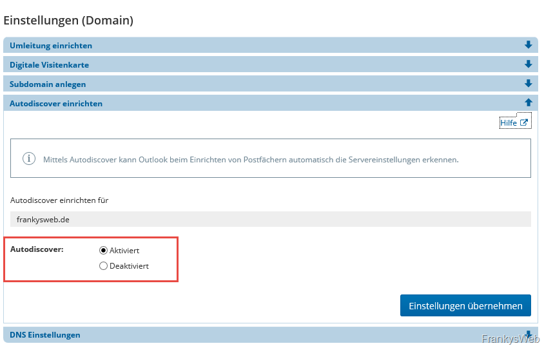Click the down arrow beside Subdomain anlegen

coord(529,84)
